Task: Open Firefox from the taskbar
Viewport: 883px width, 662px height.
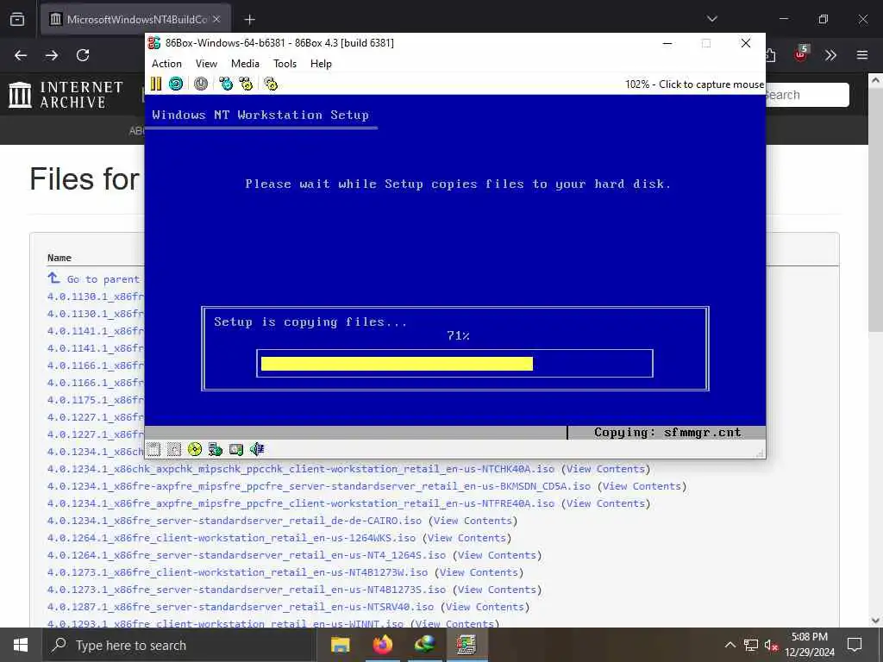Action: click(x=382, y=645)
